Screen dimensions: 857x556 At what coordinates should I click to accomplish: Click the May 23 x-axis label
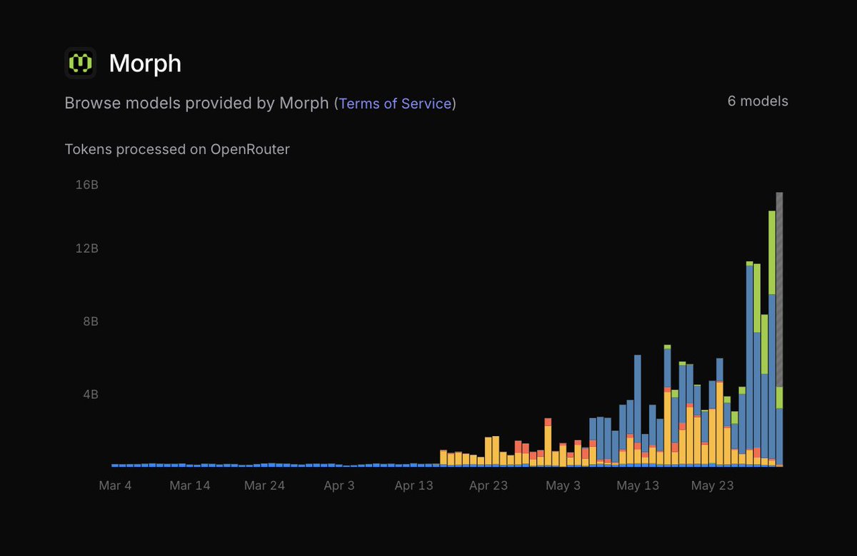point(712,485)
